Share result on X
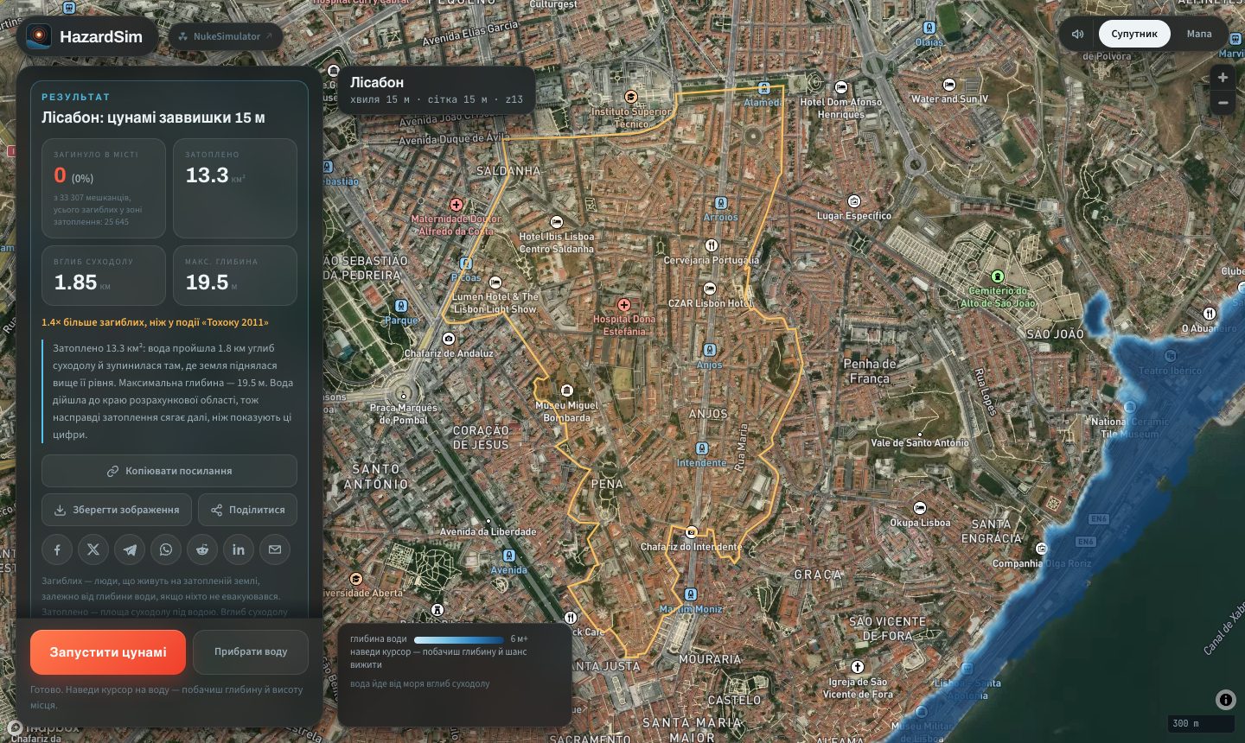The image size is (1245, 743). pyautogui.click(x=93, y=549)
